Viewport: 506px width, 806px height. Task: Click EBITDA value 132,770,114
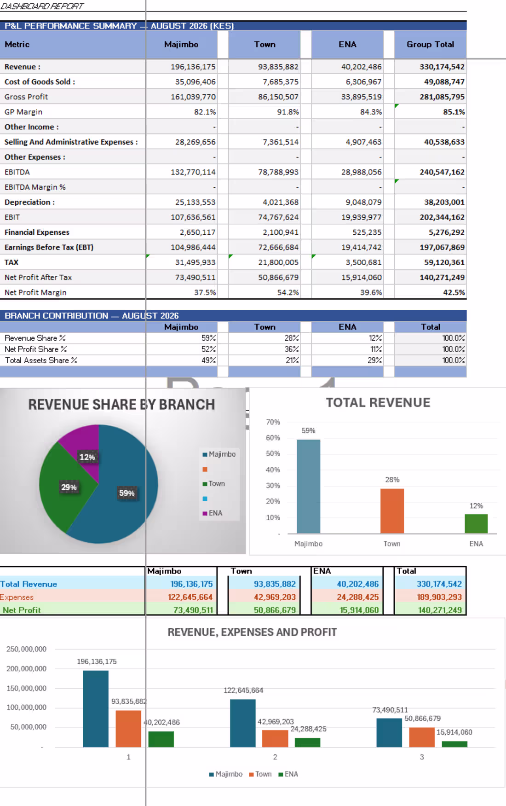click(181, 172)
